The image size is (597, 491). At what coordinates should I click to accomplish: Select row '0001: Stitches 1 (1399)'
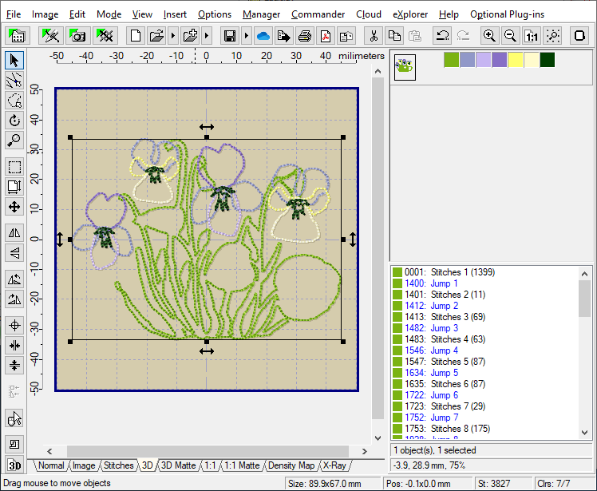(x=484, y=272)
